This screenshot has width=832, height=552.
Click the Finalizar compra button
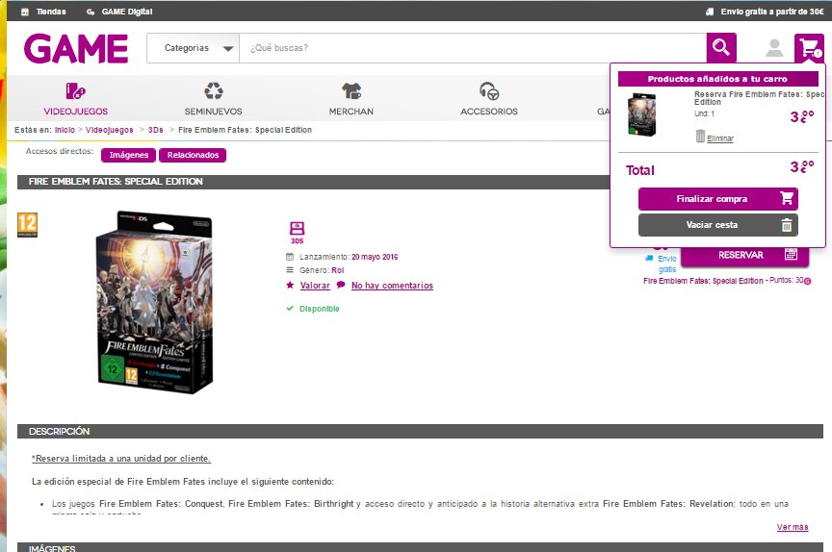718,199
